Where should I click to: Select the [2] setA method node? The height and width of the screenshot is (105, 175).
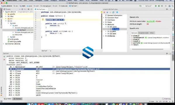click(113, 34)
